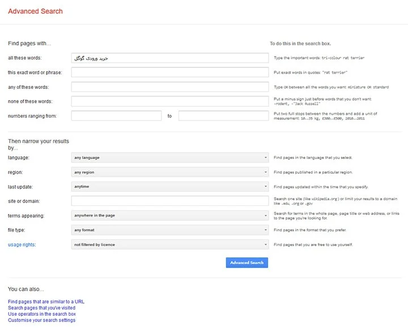Viewport: 408px width, 331px height.
Task: Click the 'numbers ranging from:' label
Action: pos(32,116)
